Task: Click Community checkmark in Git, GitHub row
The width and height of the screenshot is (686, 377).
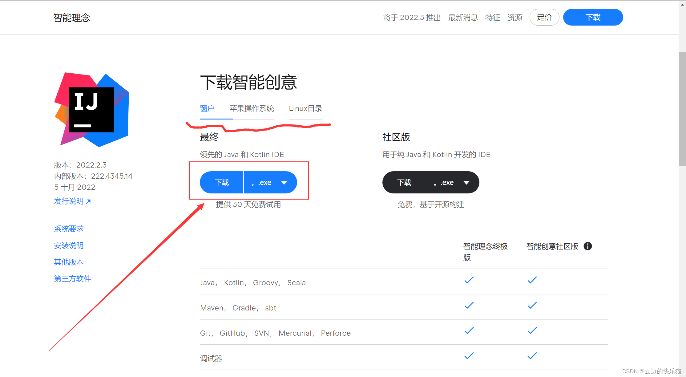Action: [x=532, y=330]
